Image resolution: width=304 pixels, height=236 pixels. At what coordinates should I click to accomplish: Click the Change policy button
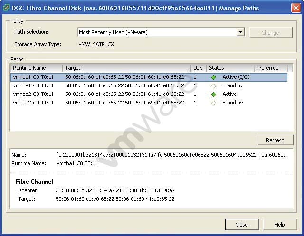click(x=271, y=33)
